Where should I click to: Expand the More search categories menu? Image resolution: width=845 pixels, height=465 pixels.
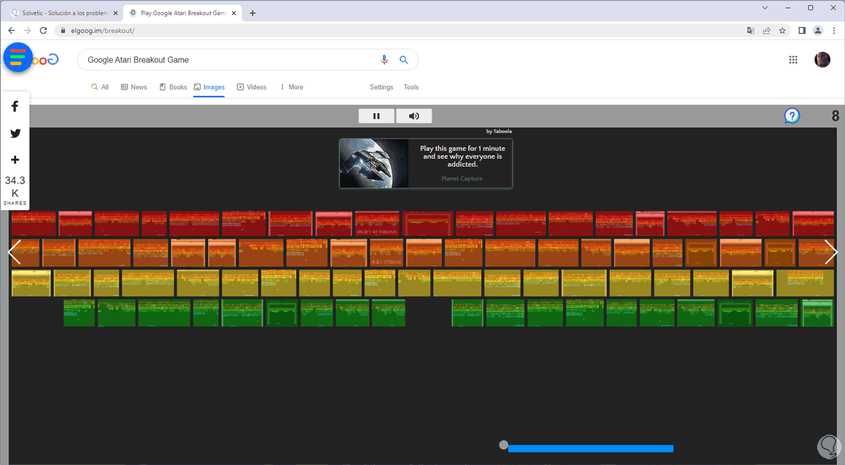pos(291,87)
